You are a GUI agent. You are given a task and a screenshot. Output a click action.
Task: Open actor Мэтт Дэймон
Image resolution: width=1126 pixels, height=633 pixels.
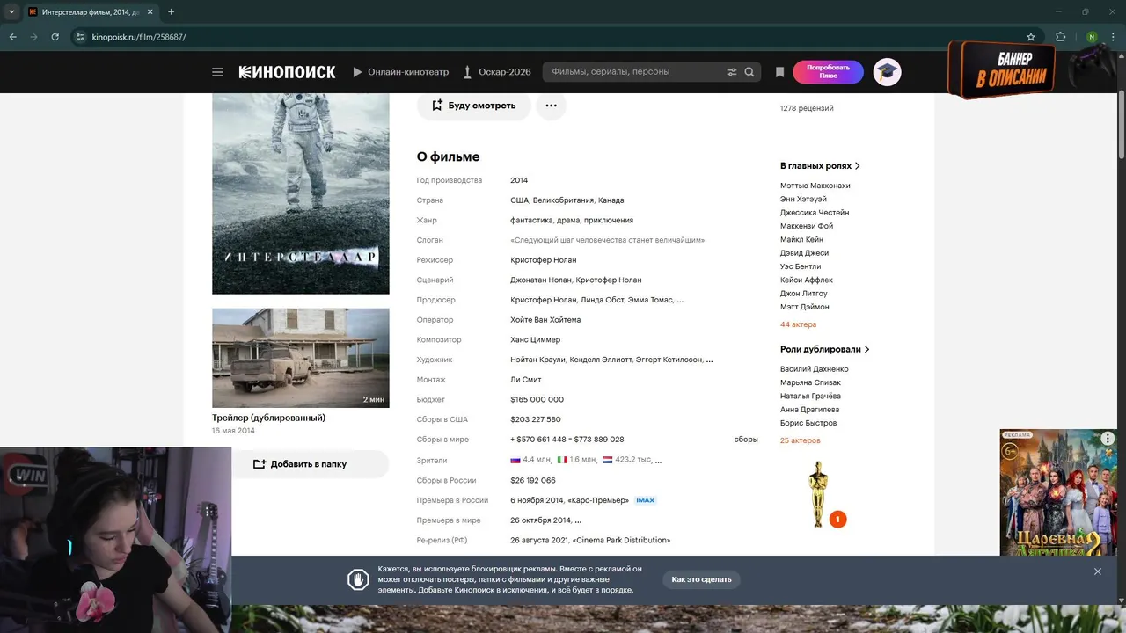pos(805,307)
